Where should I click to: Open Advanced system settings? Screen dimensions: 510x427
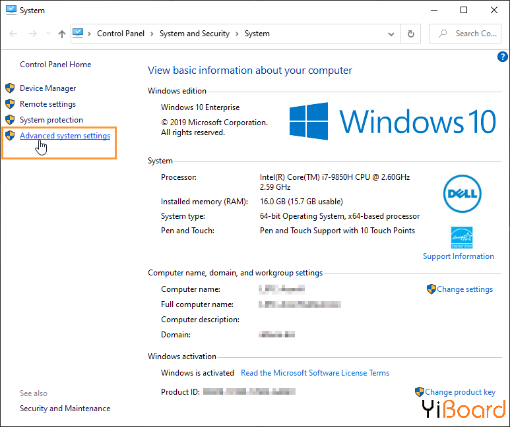[x=65, y=136]
